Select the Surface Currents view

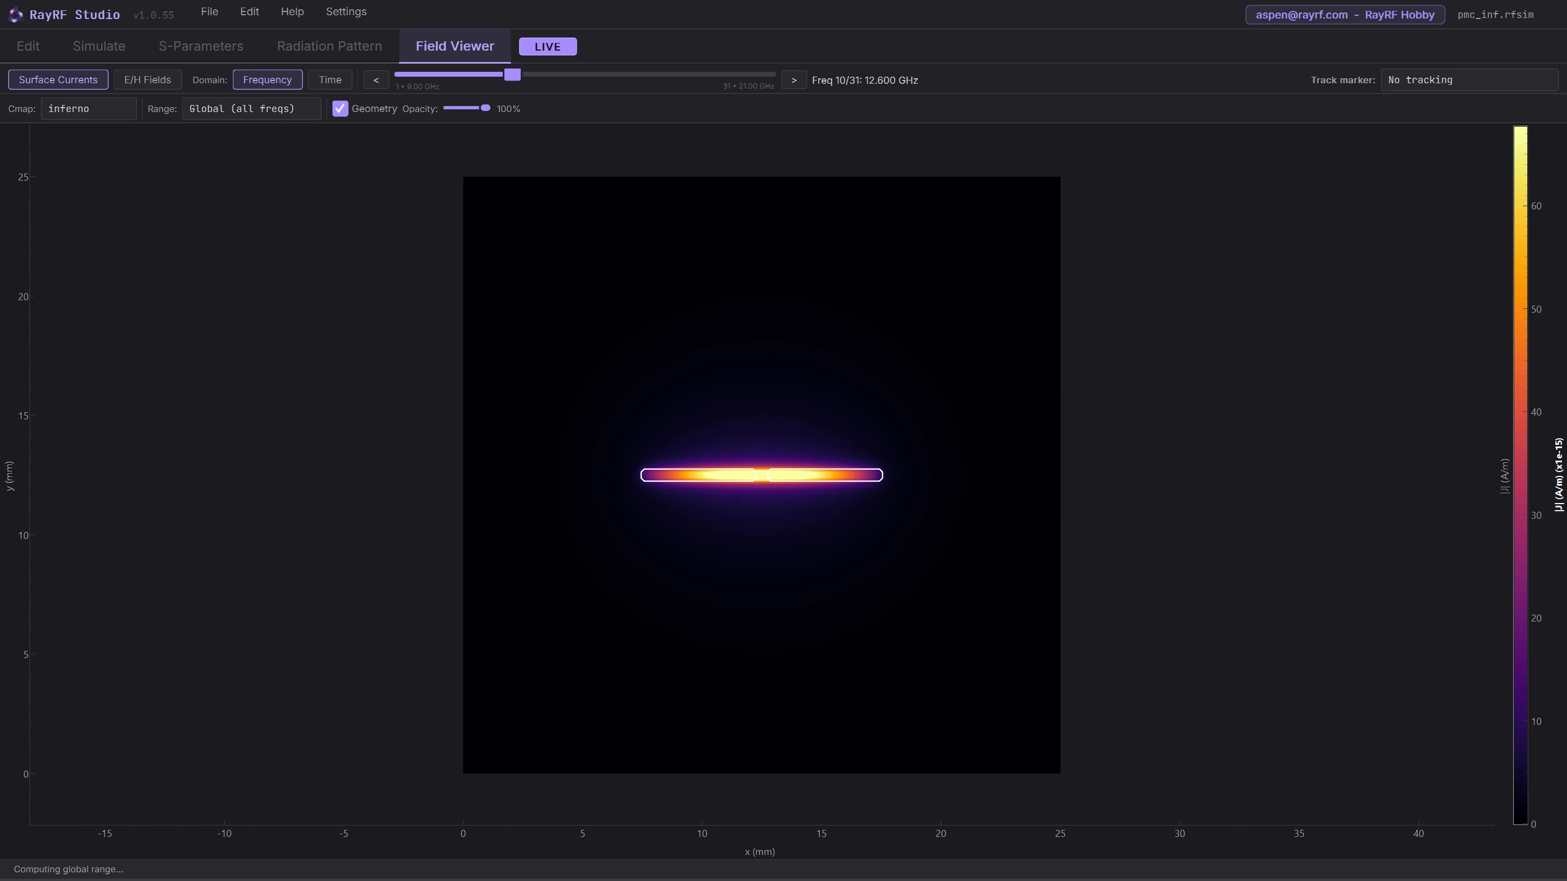tap(58, 79)
